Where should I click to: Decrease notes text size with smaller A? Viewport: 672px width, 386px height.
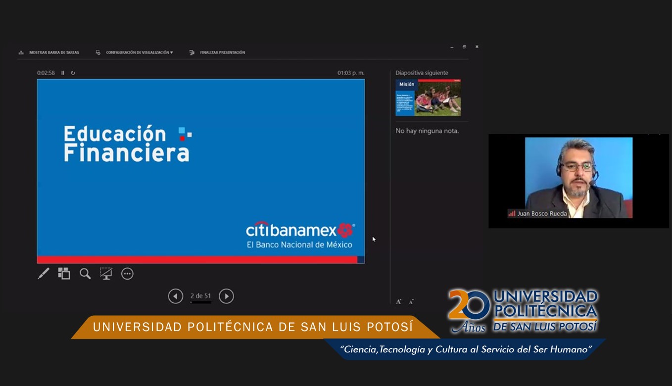tap(411, 301)
